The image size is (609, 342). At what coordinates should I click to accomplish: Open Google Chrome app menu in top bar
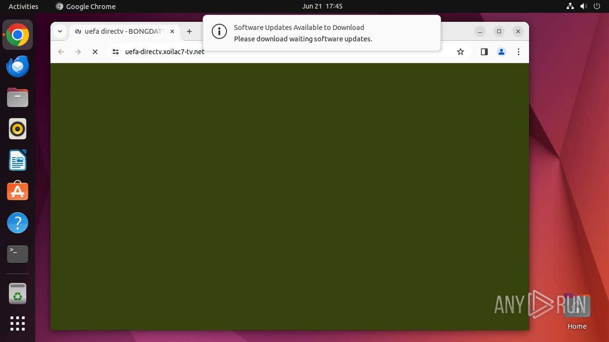(86, 6)
